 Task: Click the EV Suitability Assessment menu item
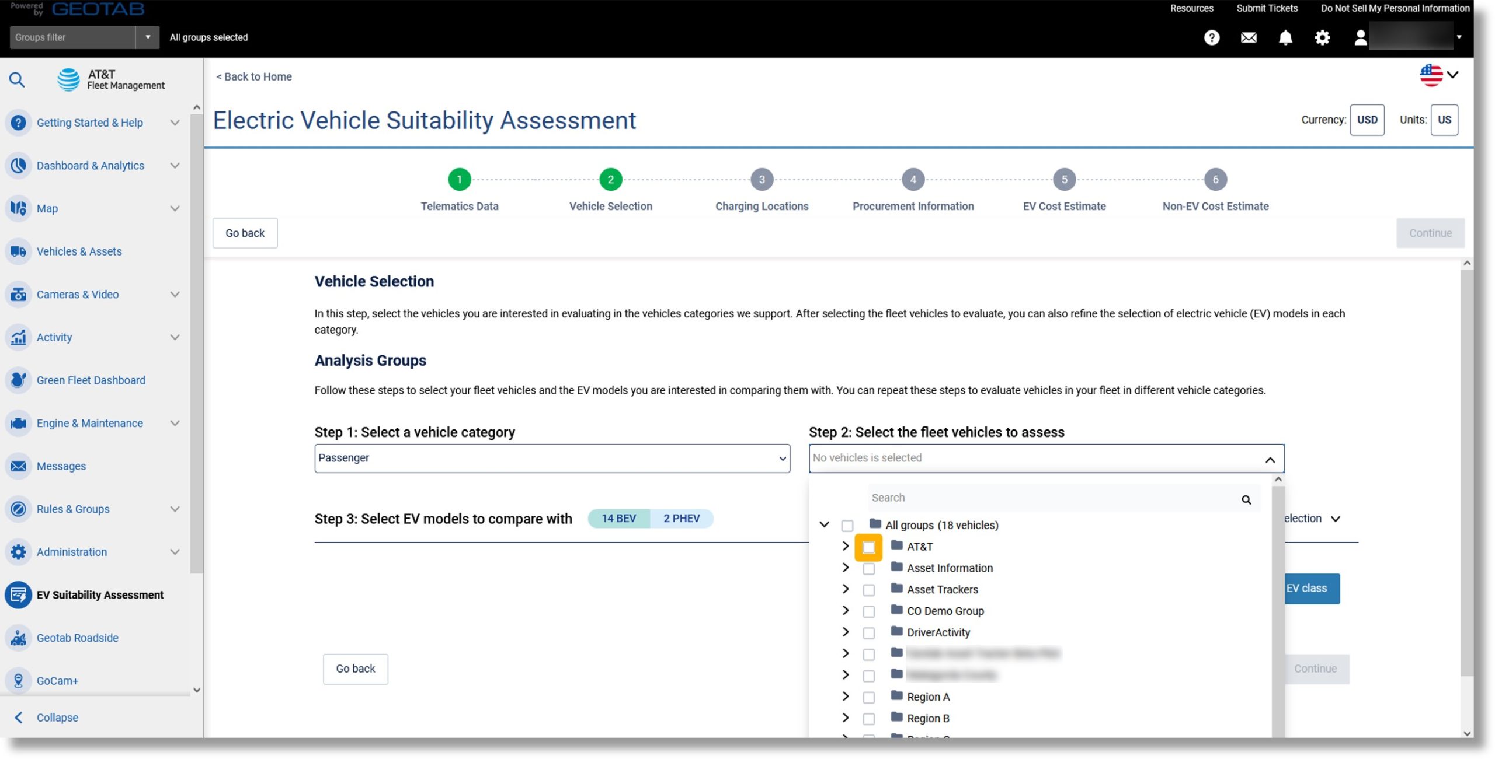tap(100, 596)
